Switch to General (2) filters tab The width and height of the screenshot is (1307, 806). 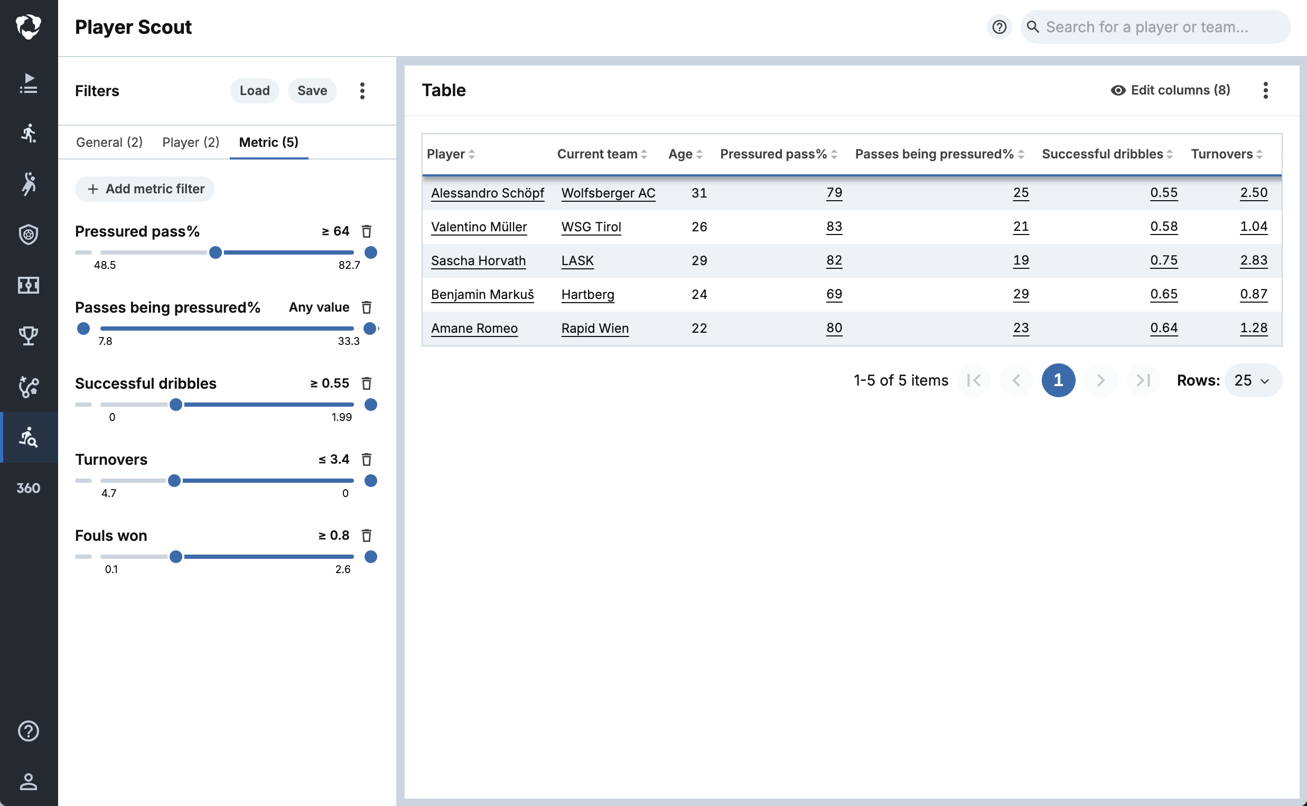[x=109, y=142]
